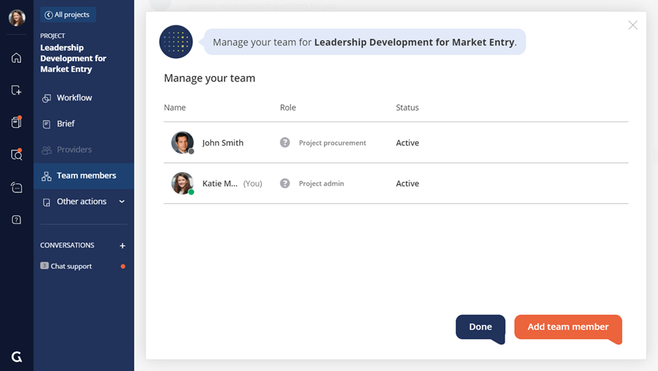Expand the Other actions menu chevron
The image size is (658, 371).
(x=122, y=202)
